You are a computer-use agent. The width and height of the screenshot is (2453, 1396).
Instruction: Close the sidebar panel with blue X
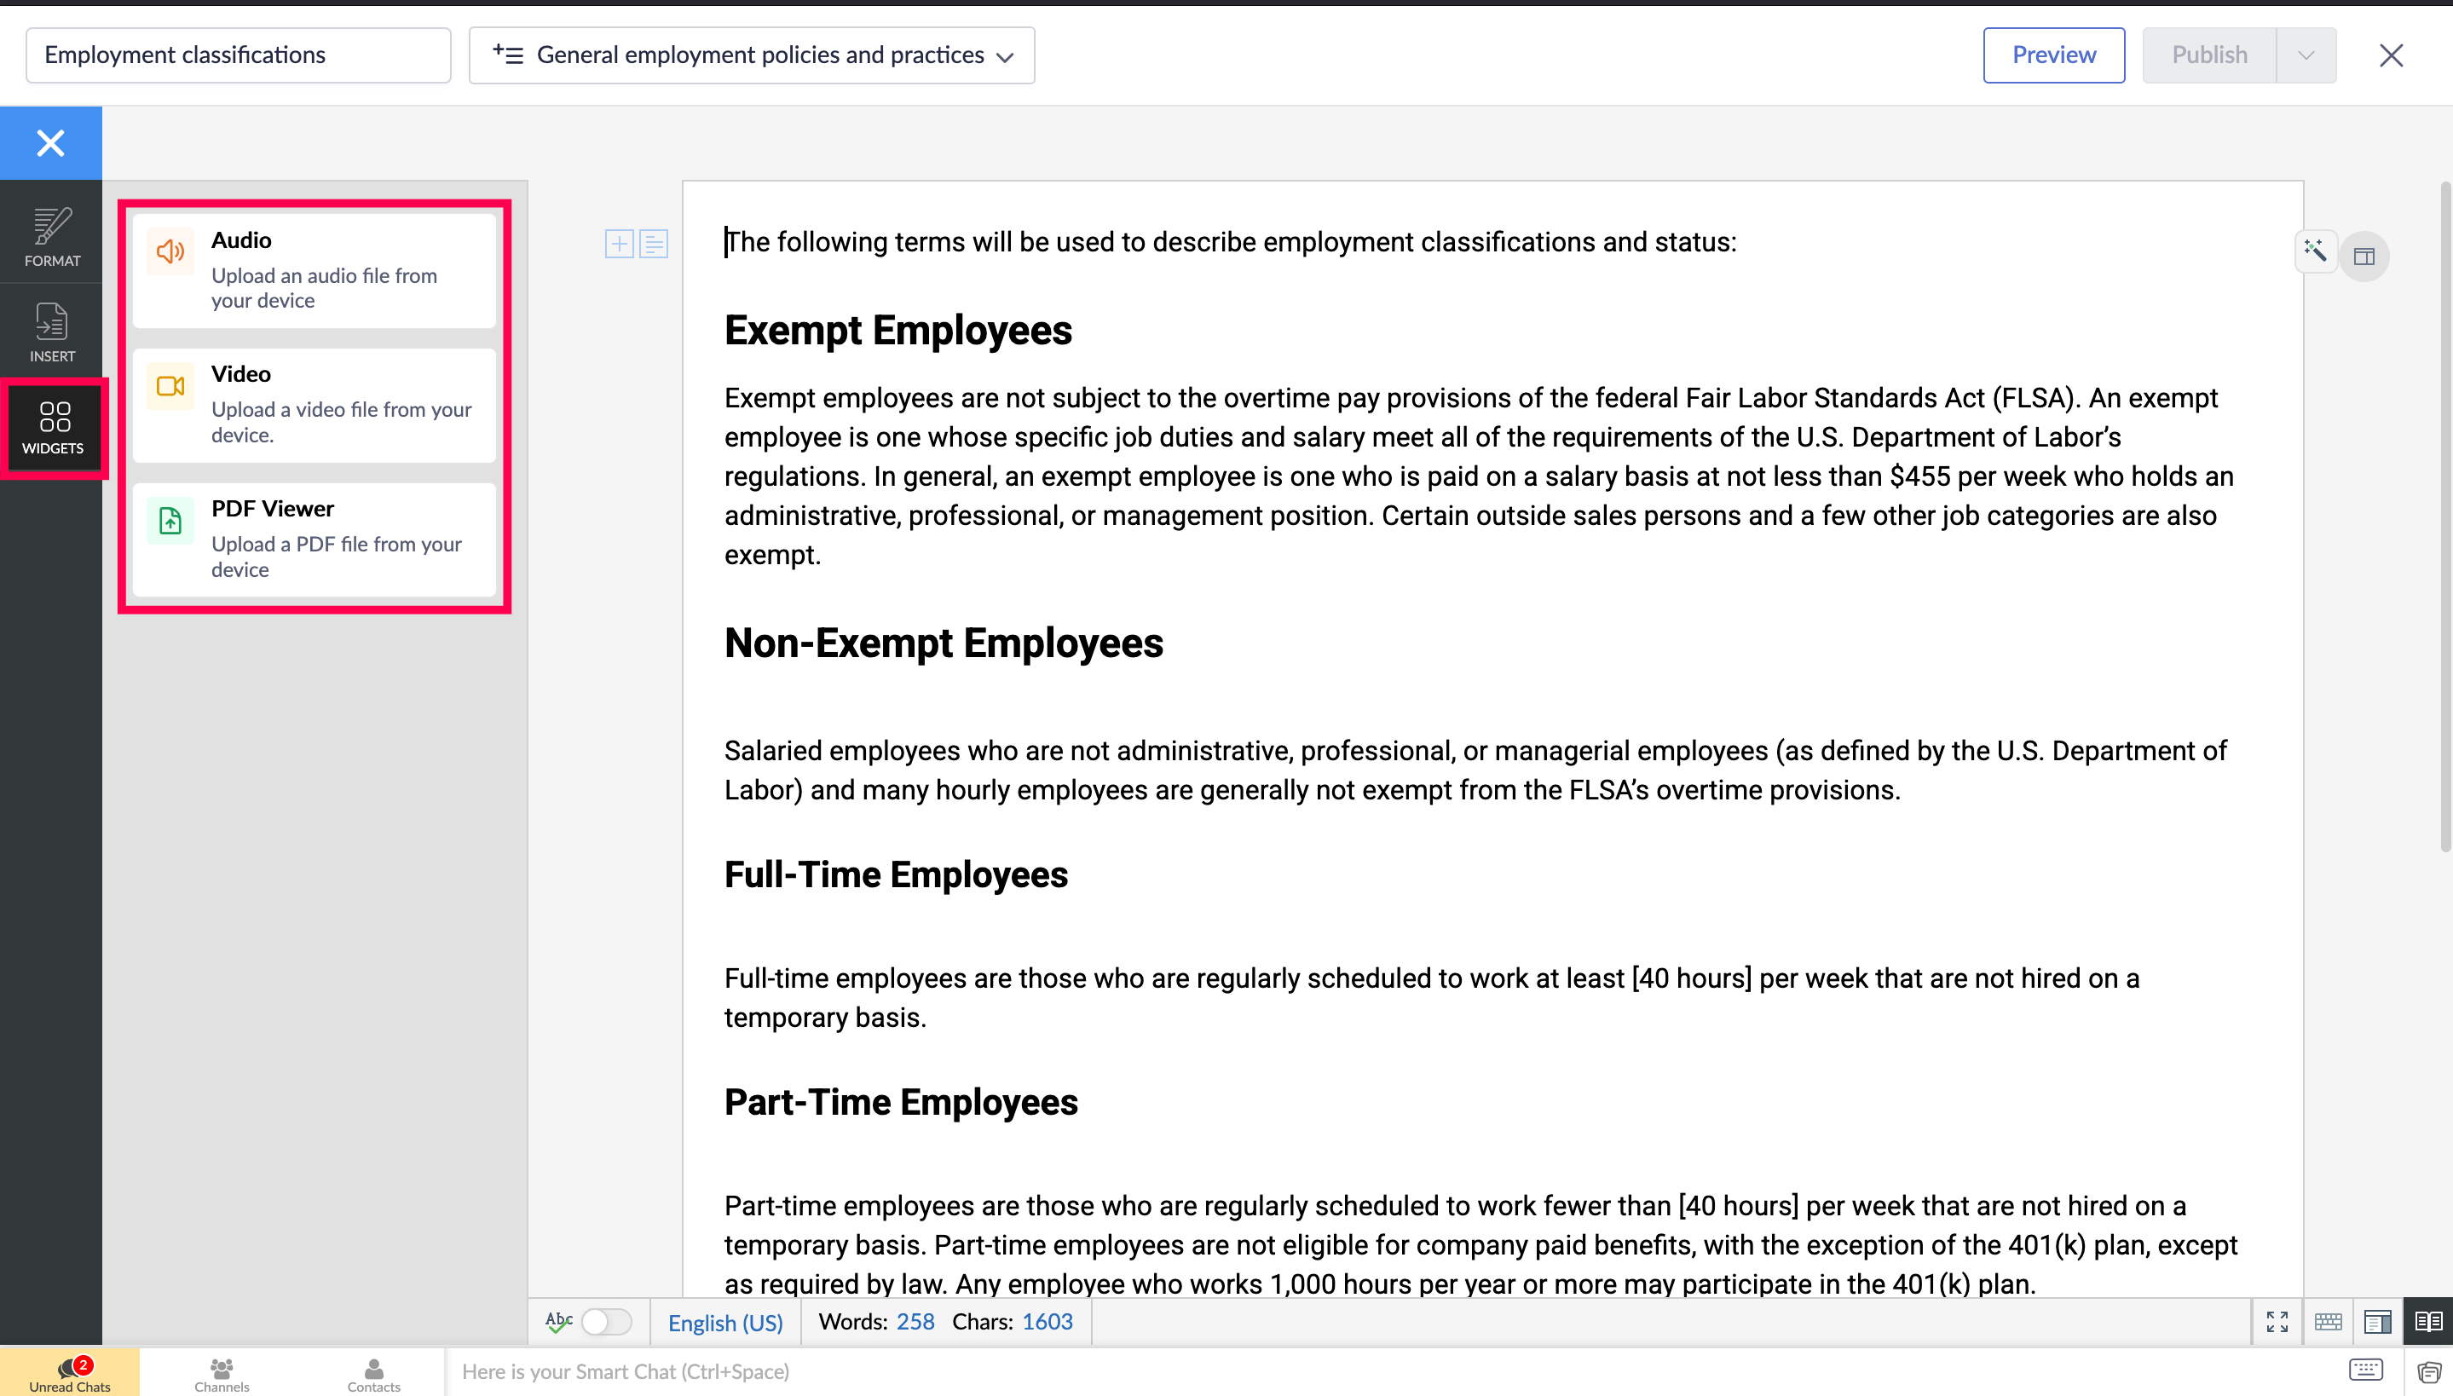(49, 143)
